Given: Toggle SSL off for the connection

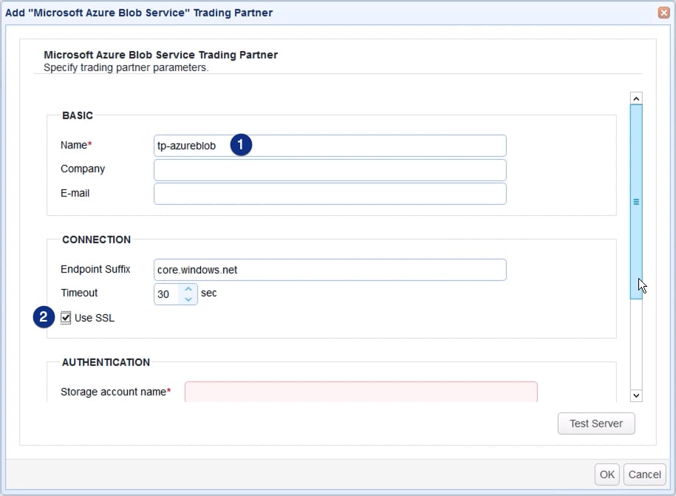Looking at the screenshot, I should pos(65,317).
